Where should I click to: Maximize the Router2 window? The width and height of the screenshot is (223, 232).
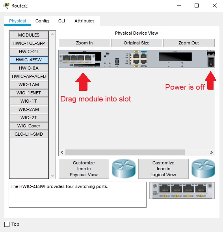[x=197, y=6]
